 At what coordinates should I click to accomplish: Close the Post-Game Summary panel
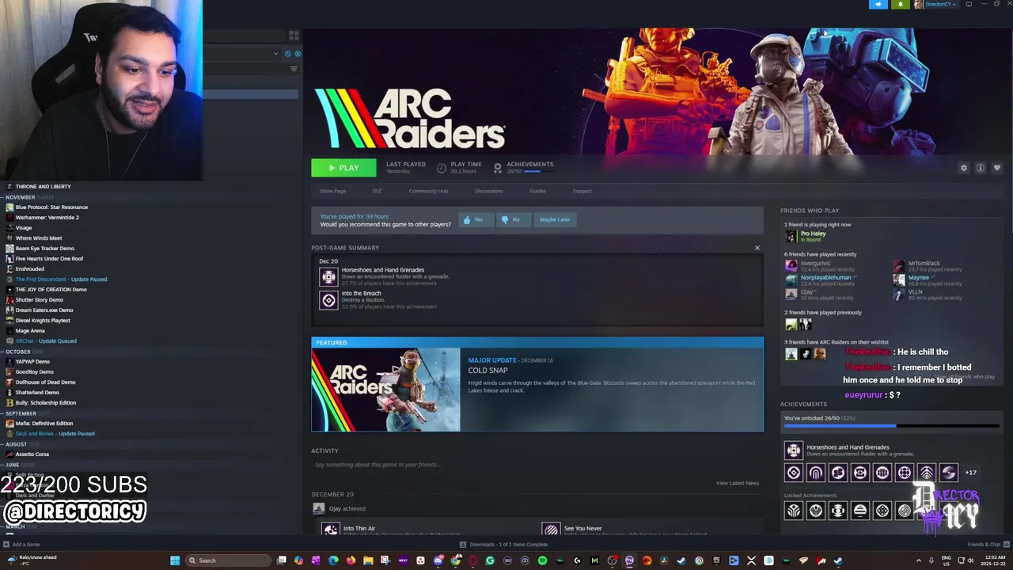coord(757,248)
